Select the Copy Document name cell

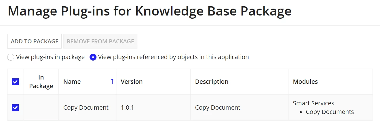[x=86, y=108]
